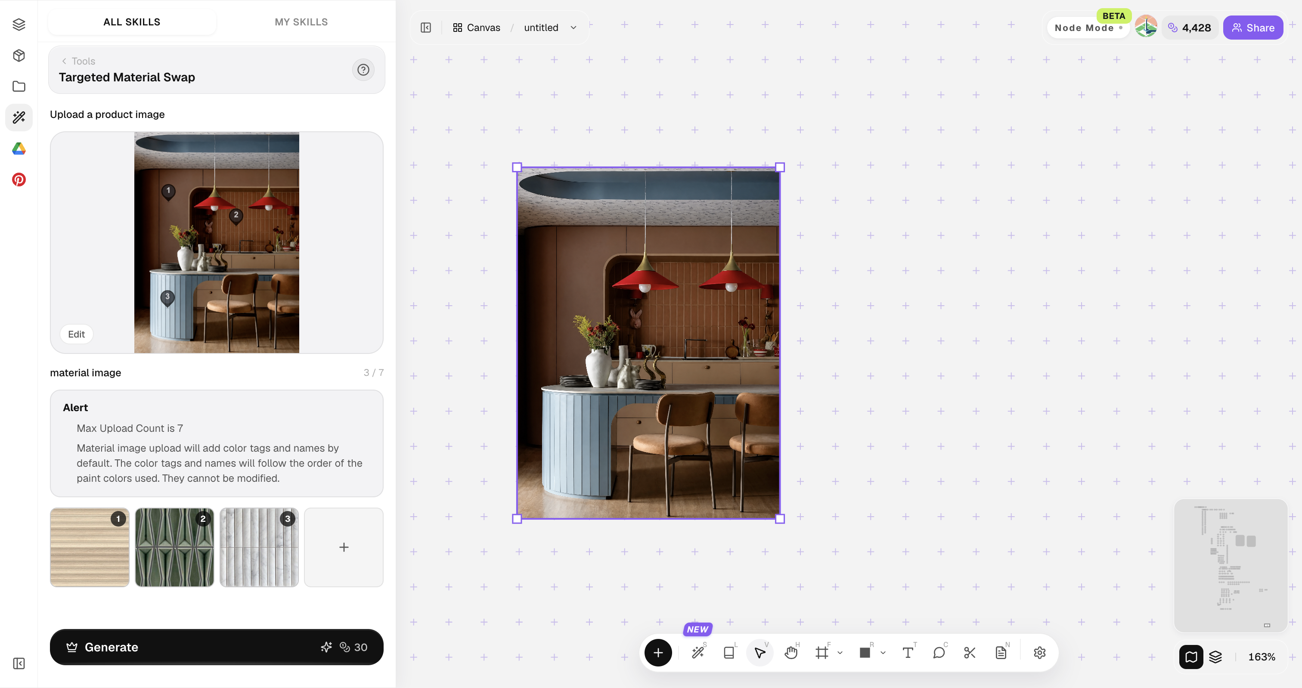
Task: Click the 'Targeted Material Swap' title
Action: 127,77
